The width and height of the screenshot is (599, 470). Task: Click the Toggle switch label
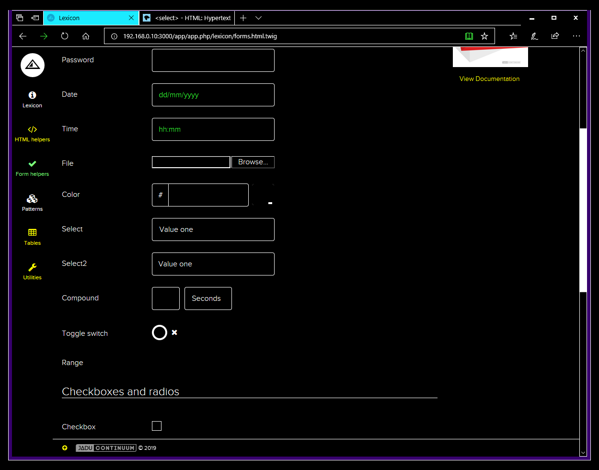point(85,333)
